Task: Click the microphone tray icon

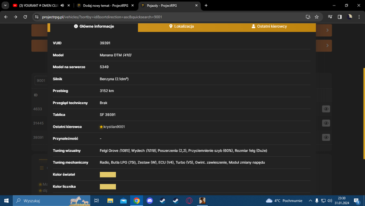Action: click(x=316, y=201)
